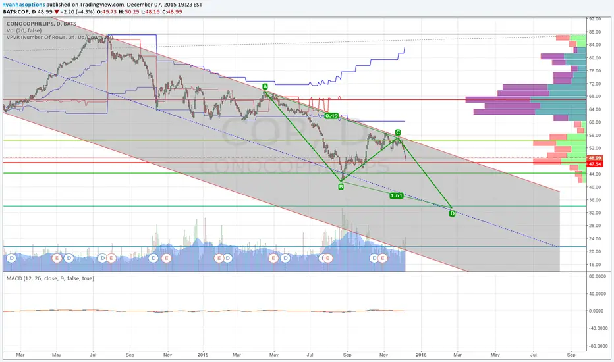Select the MACD (12, 26, close, 9) label

(x=50, y=278)
